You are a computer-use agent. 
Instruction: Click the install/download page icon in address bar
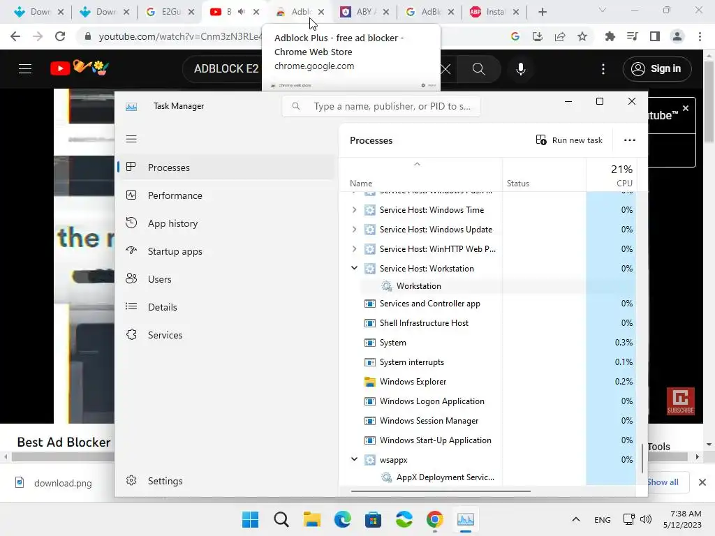538,36
